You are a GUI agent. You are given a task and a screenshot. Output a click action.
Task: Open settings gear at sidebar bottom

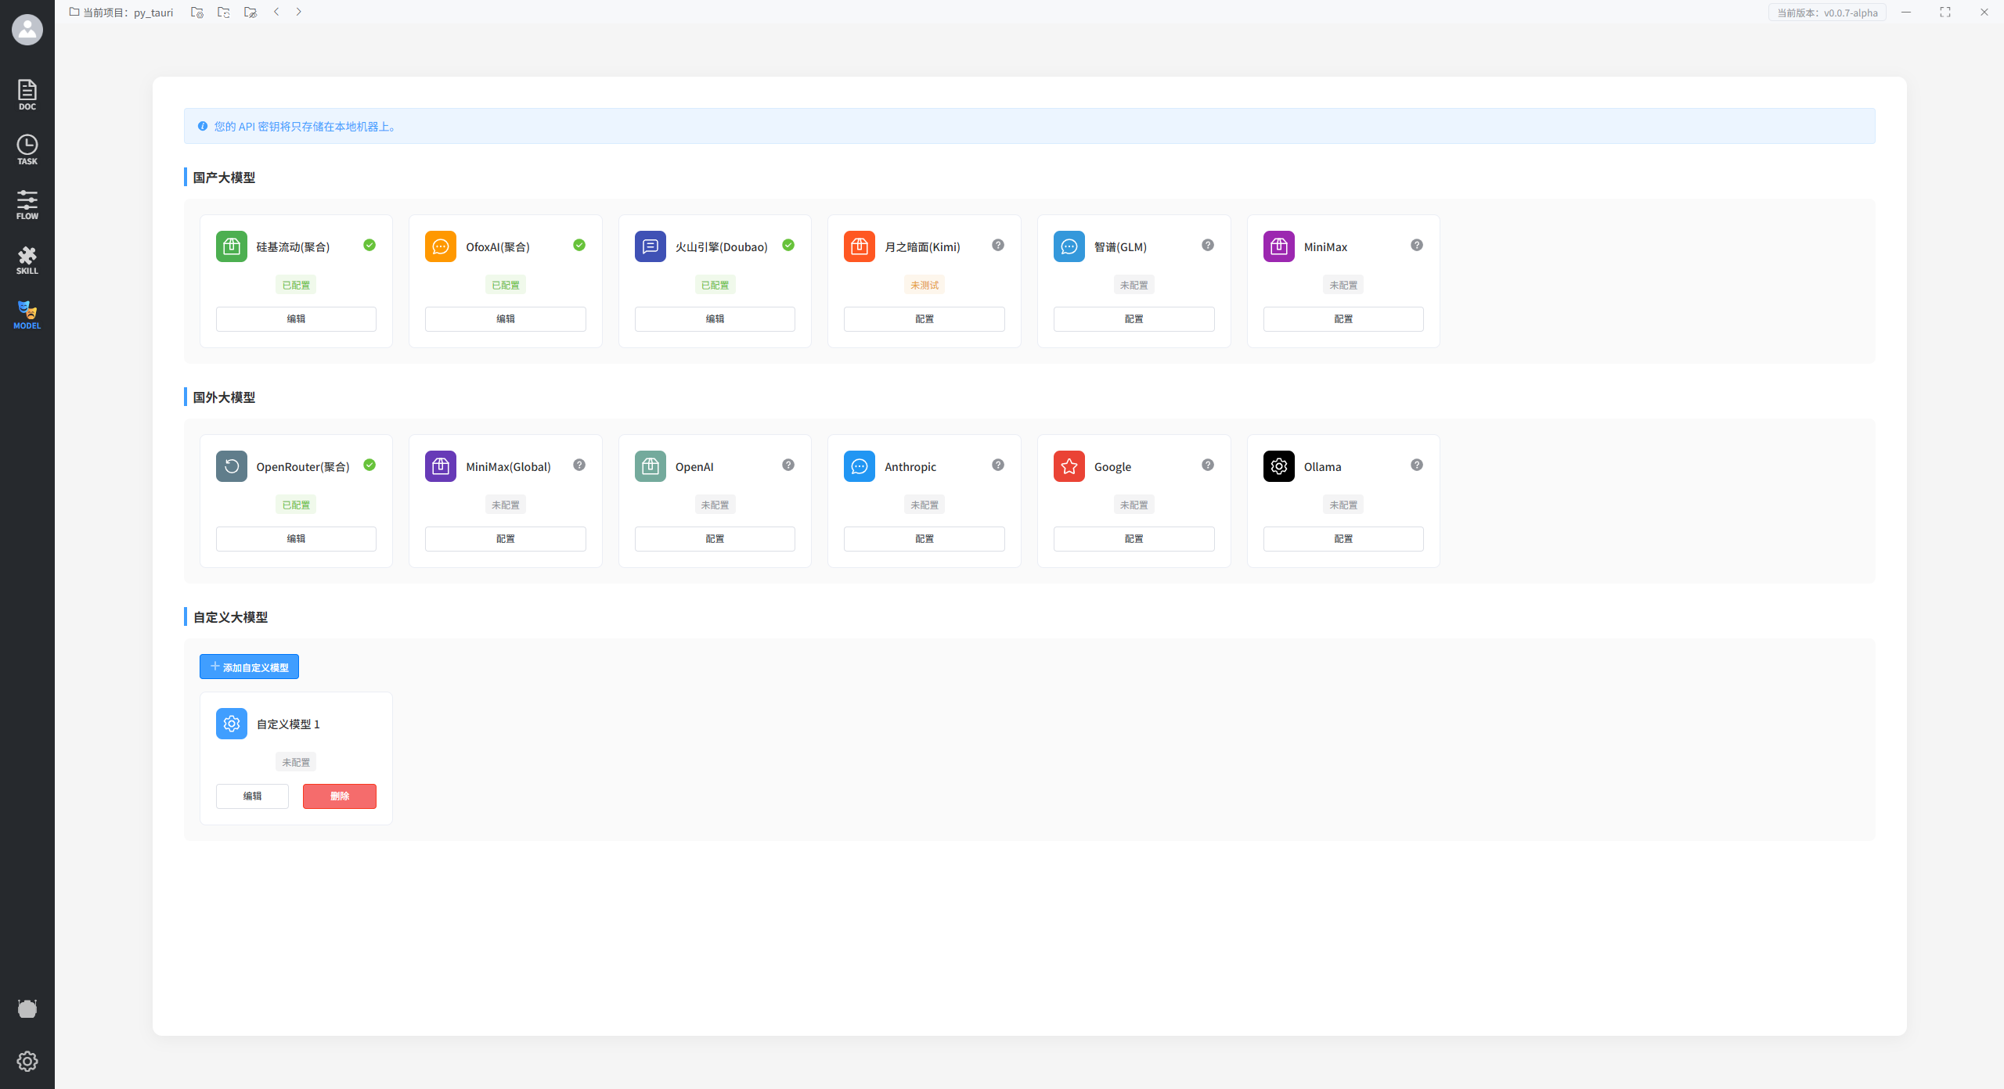tap(27, 1061)
